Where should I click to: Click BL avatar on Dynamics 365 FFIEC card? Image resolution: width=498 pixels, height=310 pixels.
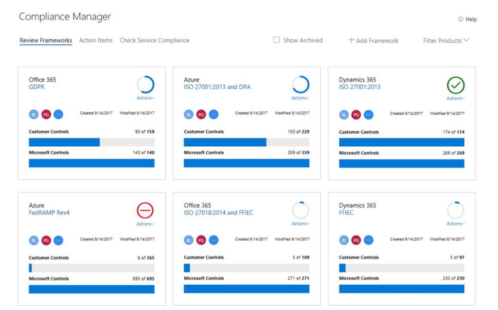point(344,240)
